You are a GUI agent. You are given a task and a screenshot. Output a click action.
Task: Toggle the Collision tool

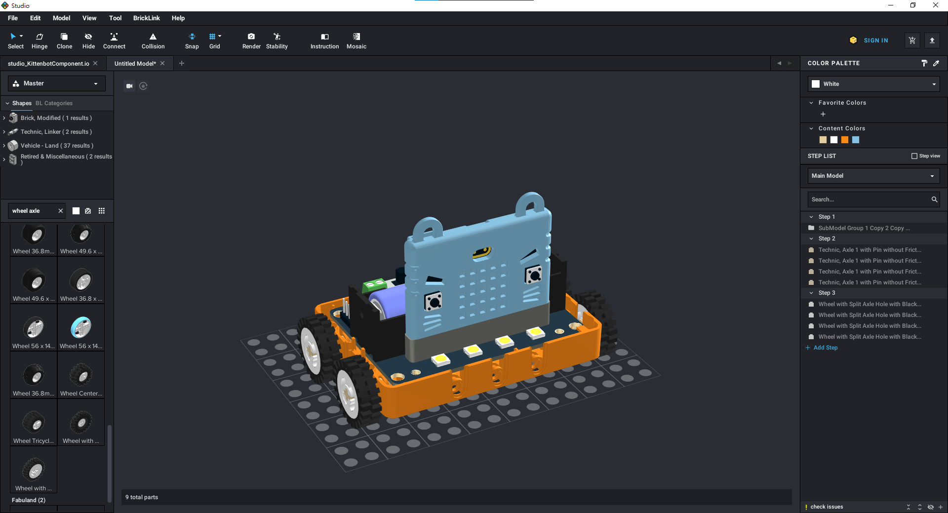[153, 40]
